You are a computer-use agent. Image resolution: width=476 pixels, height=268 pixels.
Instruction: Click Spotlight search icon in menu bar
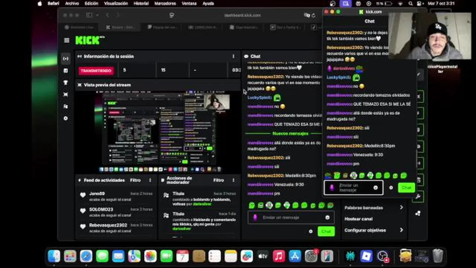[x=411, y=3]
